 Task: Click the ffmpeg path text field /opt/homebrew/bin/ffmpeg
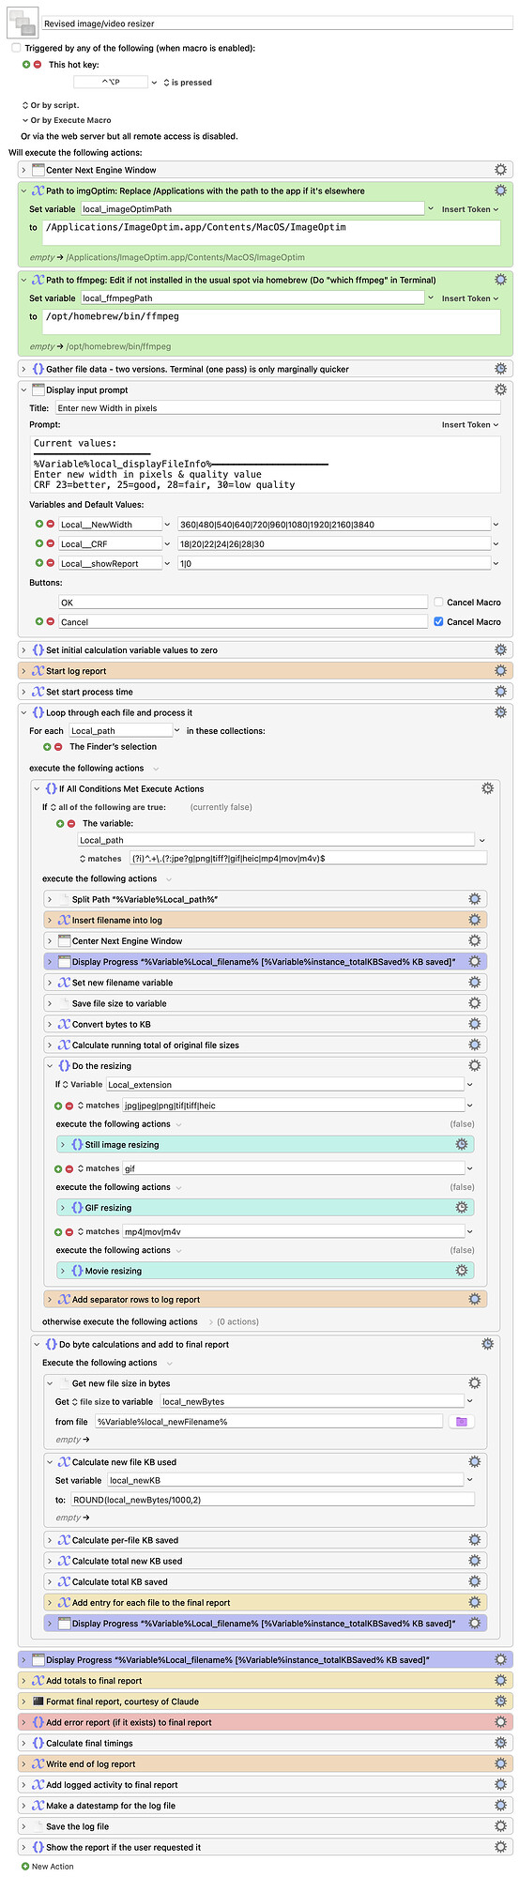click(x=270, y=321)
